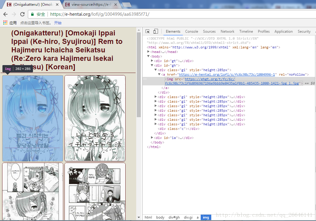This screenshot has width=316, height=221.
Task: Collapse the expanded div class="gi" node
Action: (156, 70)
